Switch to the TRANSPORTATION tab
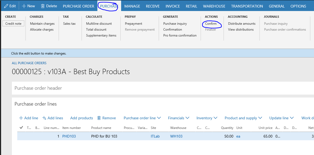314x155 pixels. coord(247,6)
